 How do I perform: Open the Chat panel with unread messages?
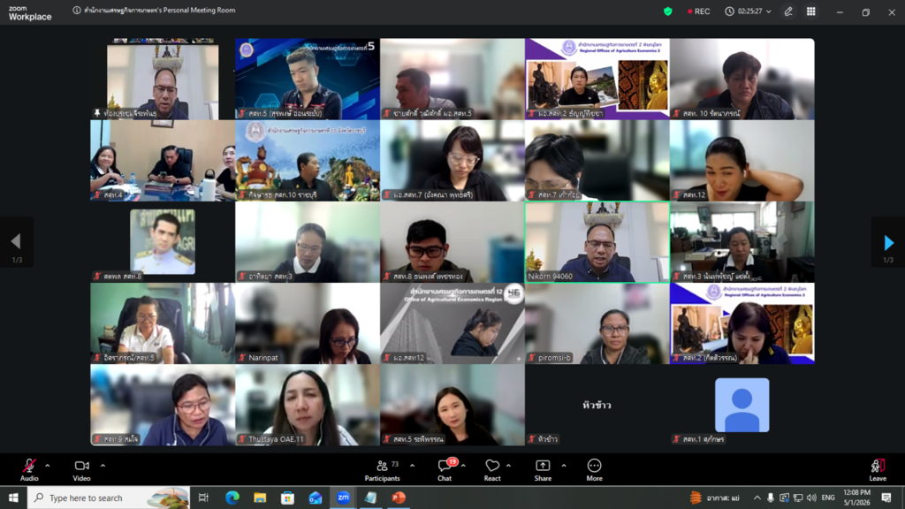[445, 470]
